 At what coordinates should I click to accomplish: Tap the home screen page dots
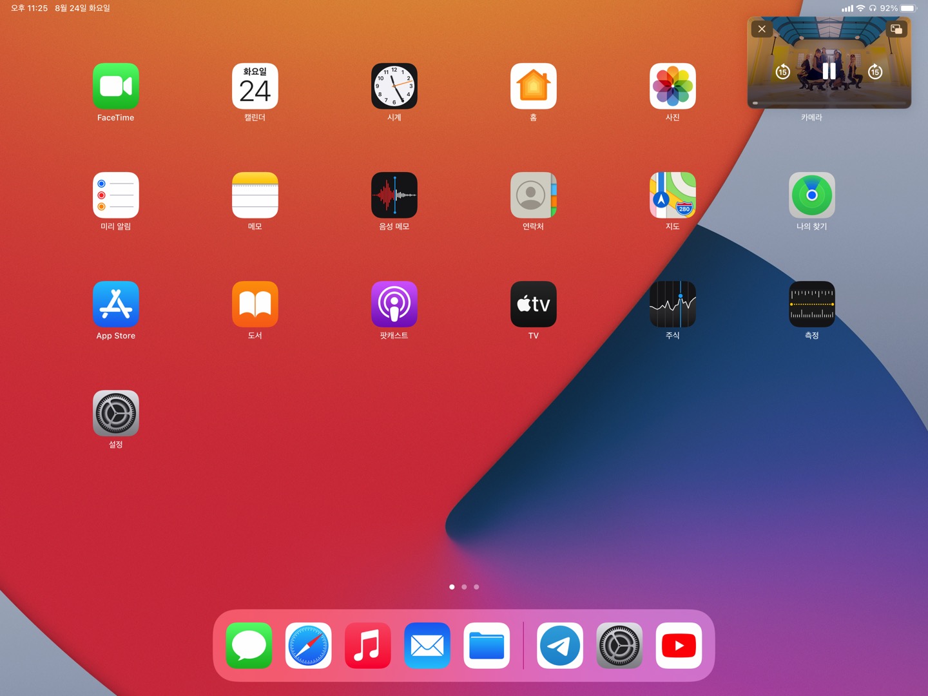[x=464, y=587]
